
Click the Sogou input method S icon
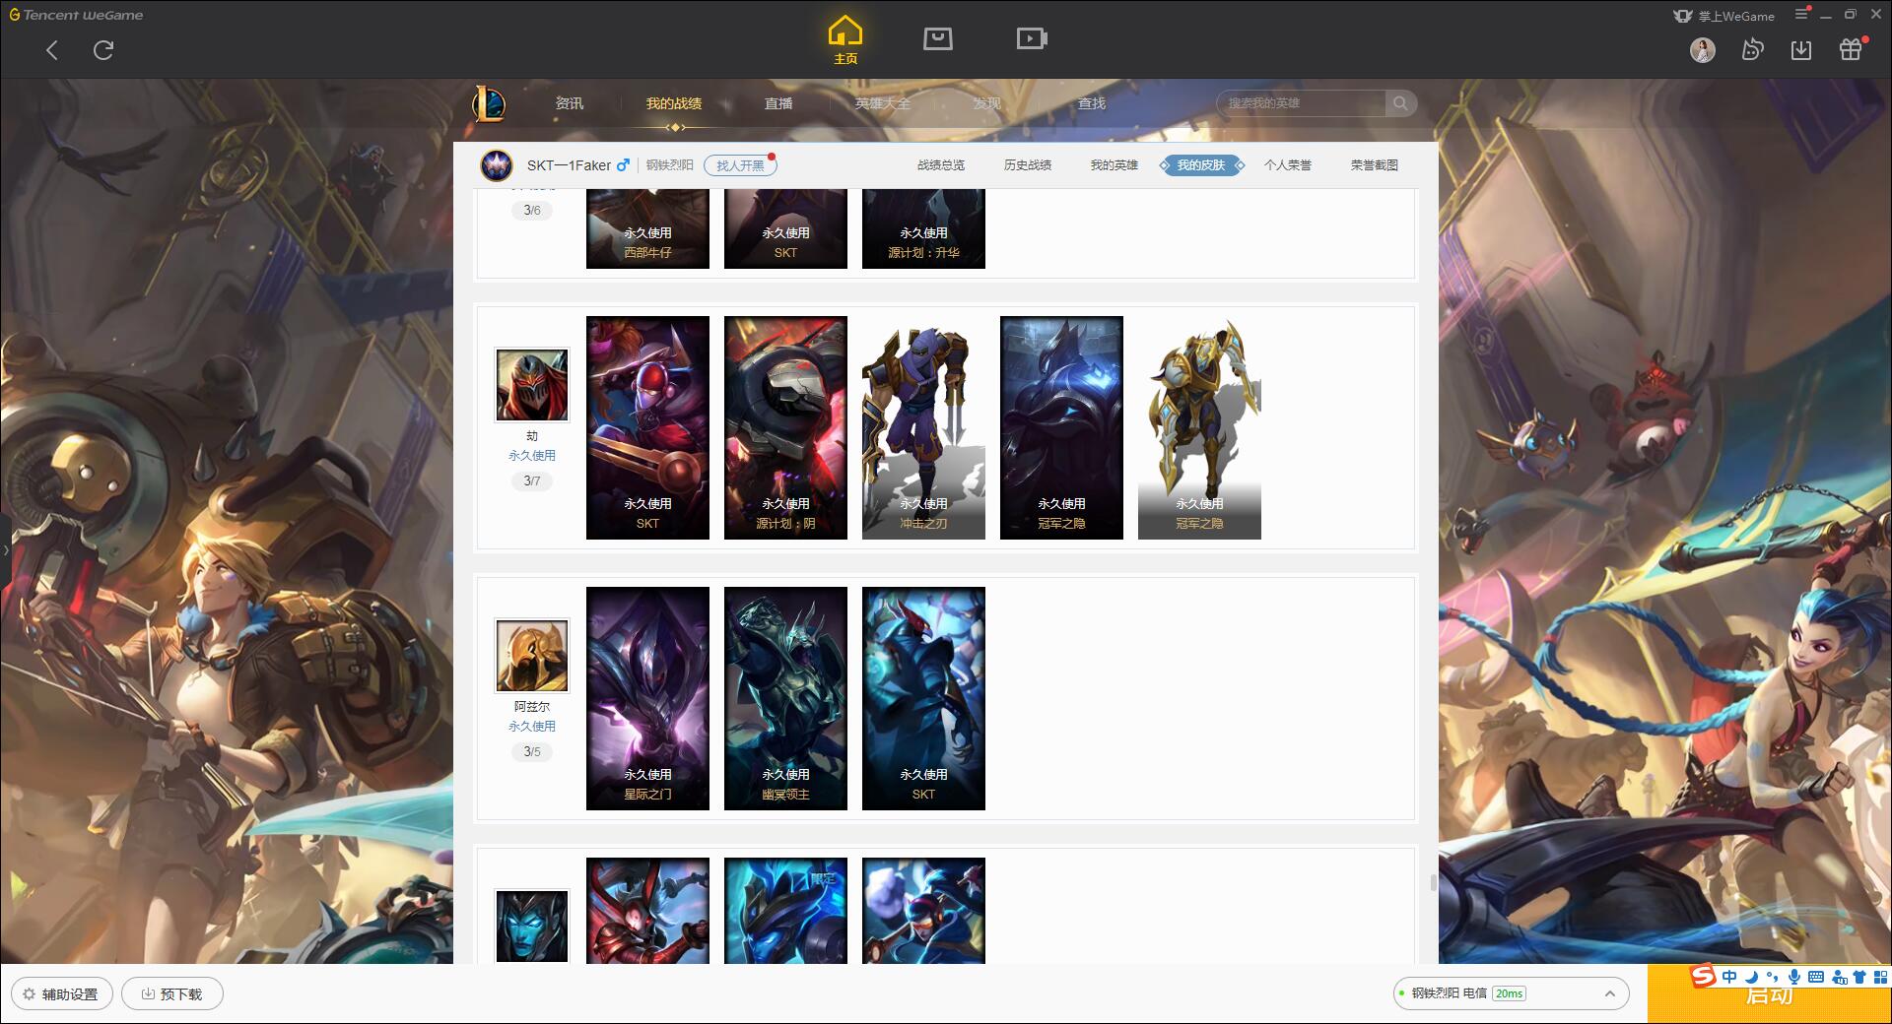1704,977
